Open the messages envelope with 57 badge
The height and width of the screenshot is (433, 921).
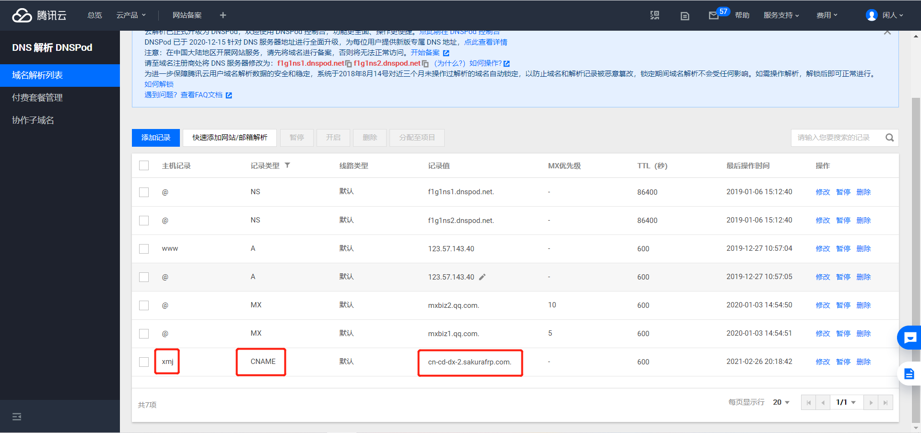[714, 15]
